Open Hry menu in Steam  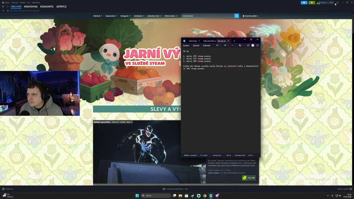[x=28, y=2]
